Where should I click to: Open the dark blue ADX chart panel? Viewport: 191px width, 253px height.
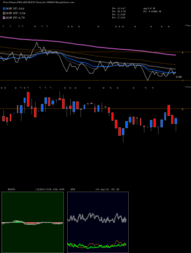[x=98, y=222]
